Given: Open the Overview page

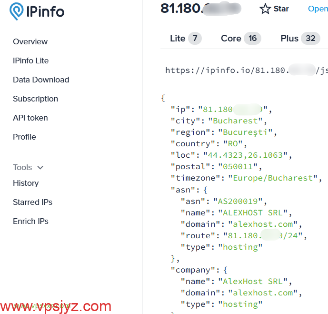Looking at the screenshot, I should pos(30,41).
